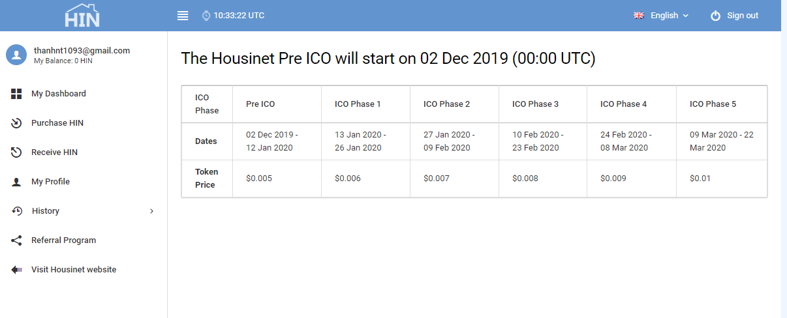Open the Referral Program menu item
The image size is (787, 318).
click(x=63, y=240)
